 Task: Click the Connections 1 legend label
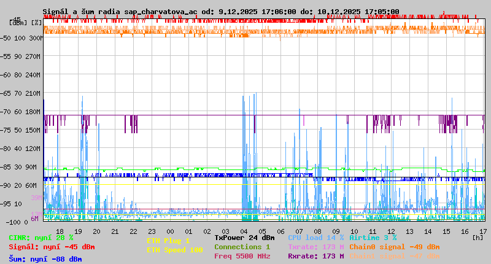coord(242,247)
